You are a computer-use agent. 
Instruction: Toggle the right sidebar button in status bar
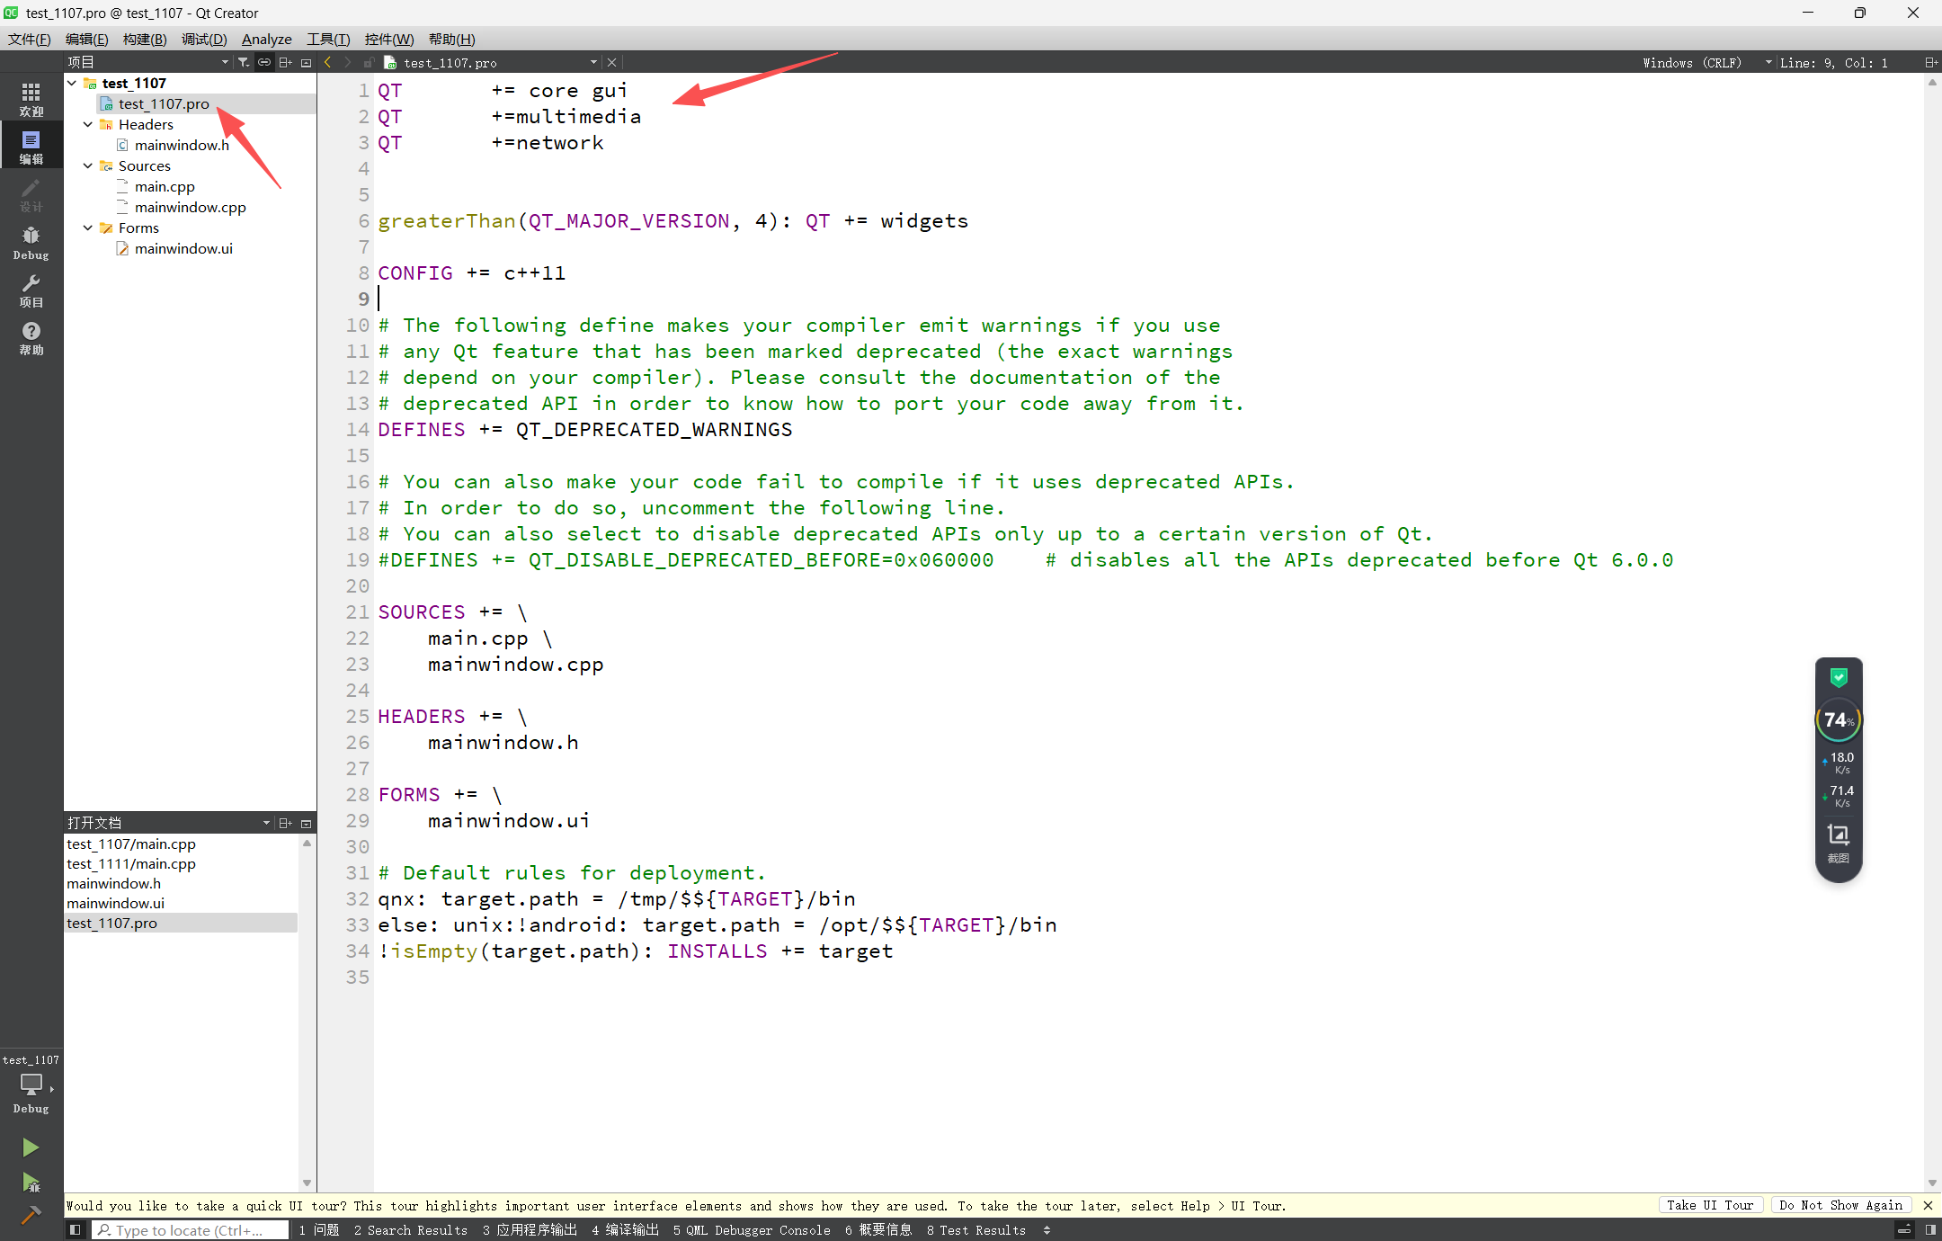tap(1930, 1229)
